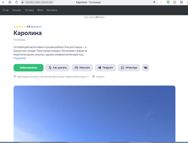Open the three-dot page options menu
Screen dimensions: 188x143
(x=161, y=2)
